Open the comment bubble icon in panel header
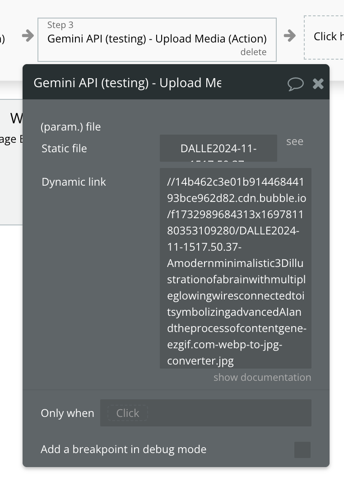344x477 pixels. click(296, 84)
